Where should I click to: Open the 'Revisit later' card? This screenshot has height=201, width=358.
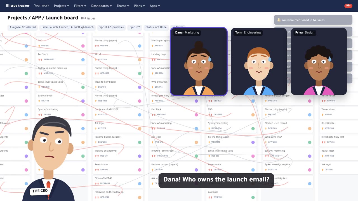tap(340, 153)
